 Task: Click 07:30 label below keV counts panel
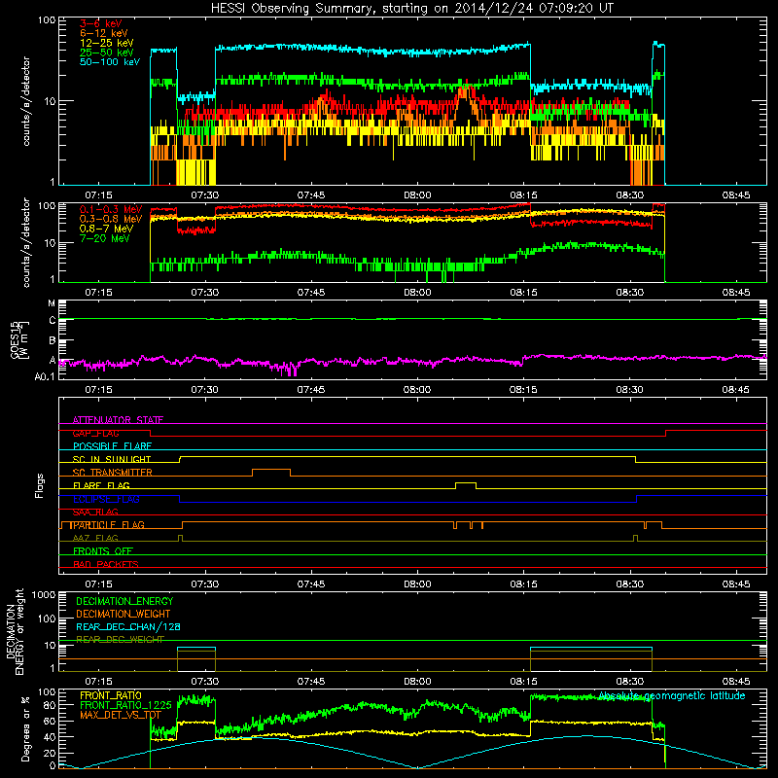click(204, 195)
